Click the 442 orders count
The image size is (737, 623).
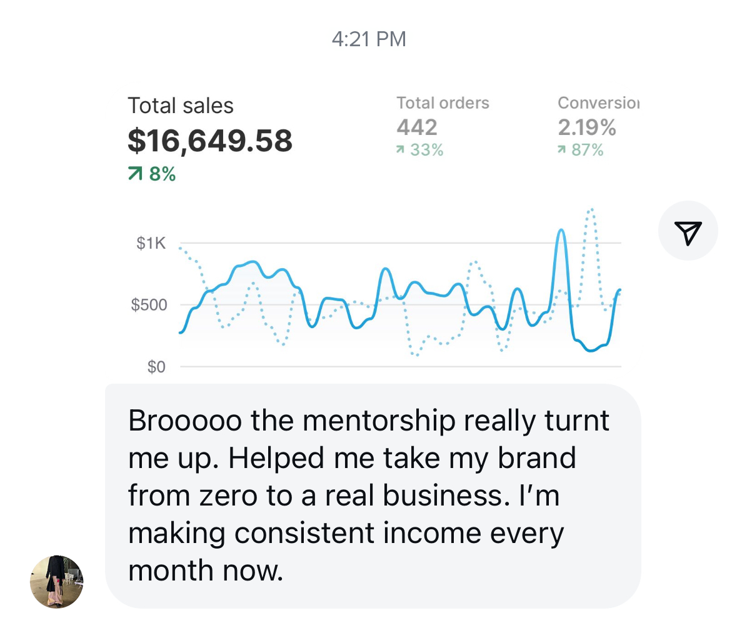(416, 127)
